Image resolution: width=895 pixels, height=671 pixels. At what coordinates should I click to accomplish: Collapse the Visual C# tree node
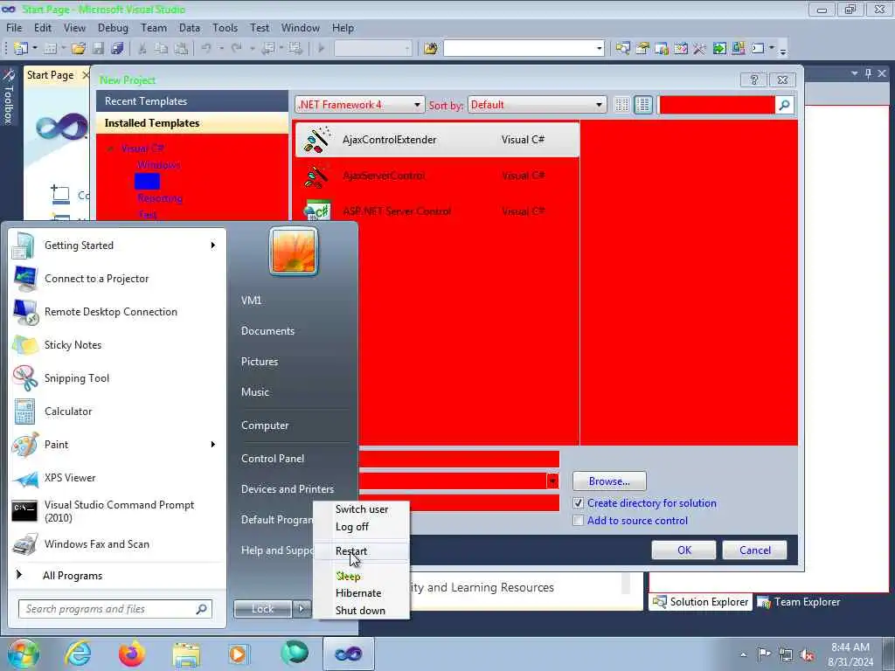(111, 149)
